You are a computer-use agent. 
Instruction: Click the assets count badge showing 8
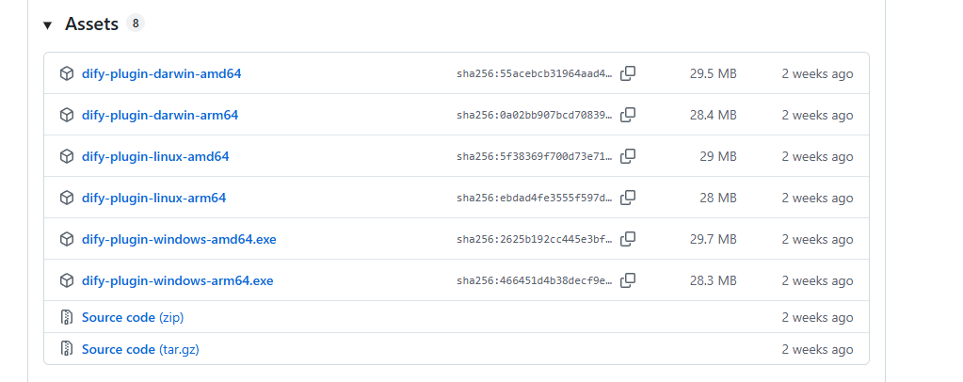click(136, 24)
